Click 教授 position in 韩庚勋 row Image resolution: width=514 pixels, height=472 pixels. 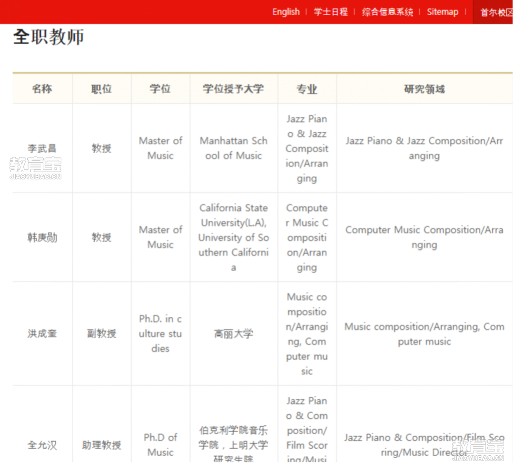pyautogui.click(x=102, y=237)
